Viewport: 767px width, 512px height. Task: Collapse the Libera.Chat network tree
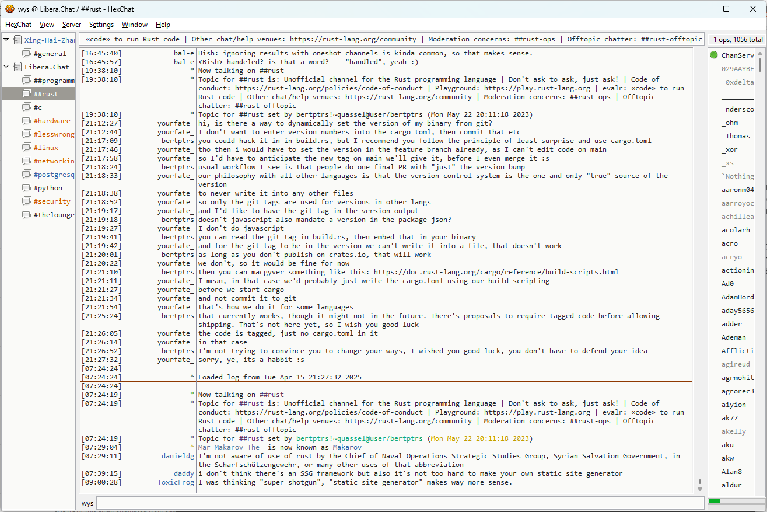click(6, 67)
